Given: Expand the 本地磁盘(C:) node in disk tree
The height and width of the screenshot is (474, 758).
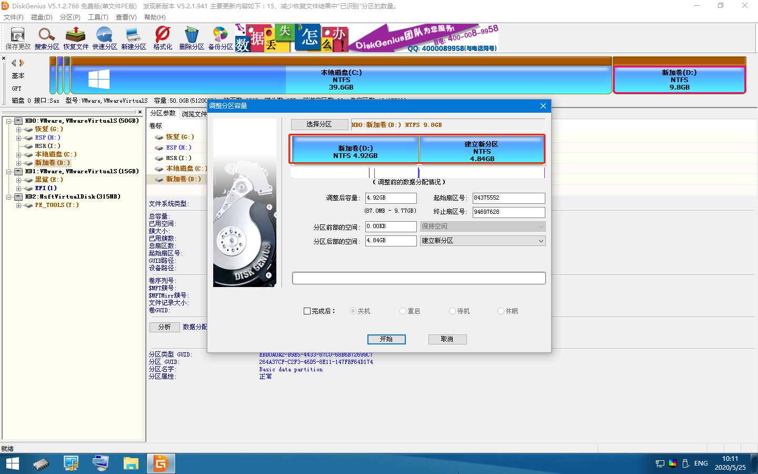Looking at the screenshot, I should pyautogui.click(x=18, y=155).
